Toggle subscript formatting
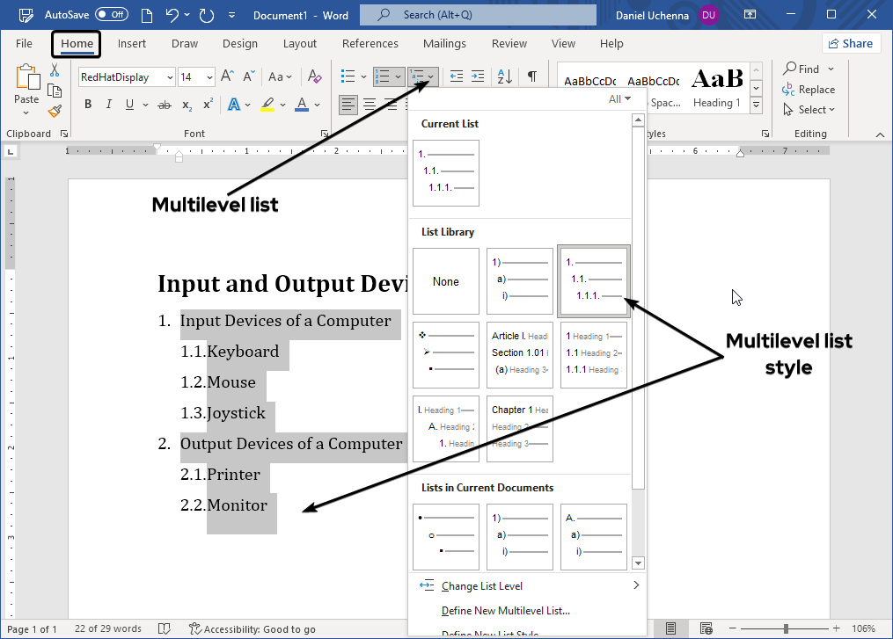Viewport: 893px width, 639px height. pyautogui.click(x=187, y=105)
